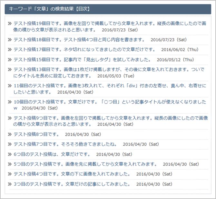The image size is (216, 199).
Task: Open the テスト投稿9つ目です result link
Action: click(x=111, y=121)
